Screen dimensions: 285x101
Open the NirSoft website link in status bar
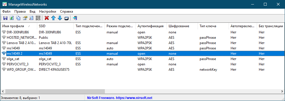tap(120, 98)
